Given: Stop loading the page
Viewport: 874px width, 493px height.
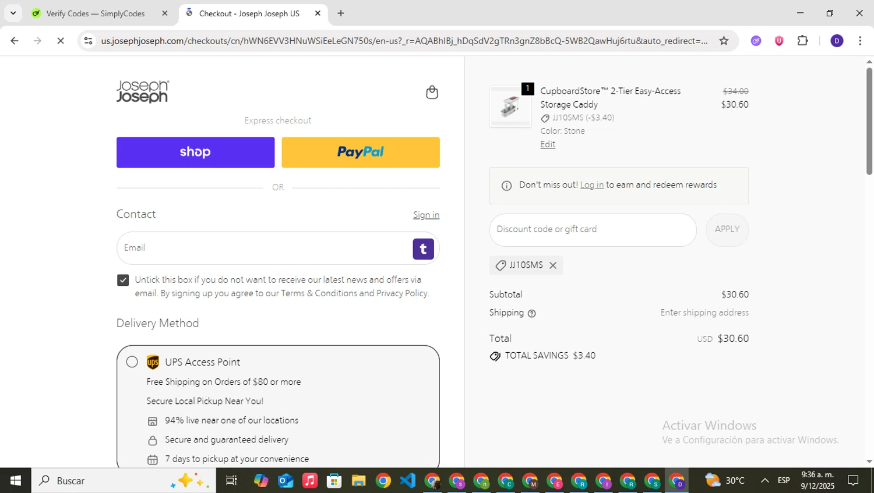Looking at the screenshot, I should click(61, 41).
